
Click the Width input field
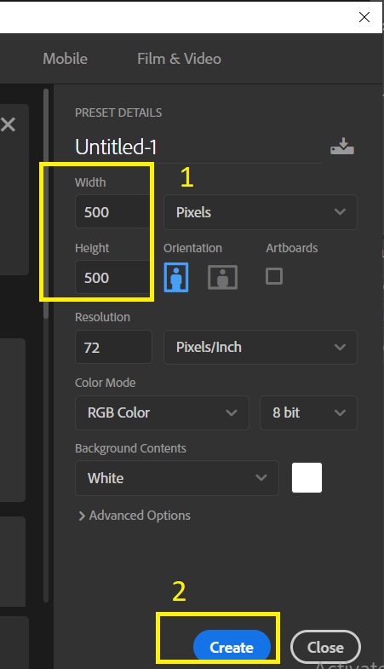(113, 212)
